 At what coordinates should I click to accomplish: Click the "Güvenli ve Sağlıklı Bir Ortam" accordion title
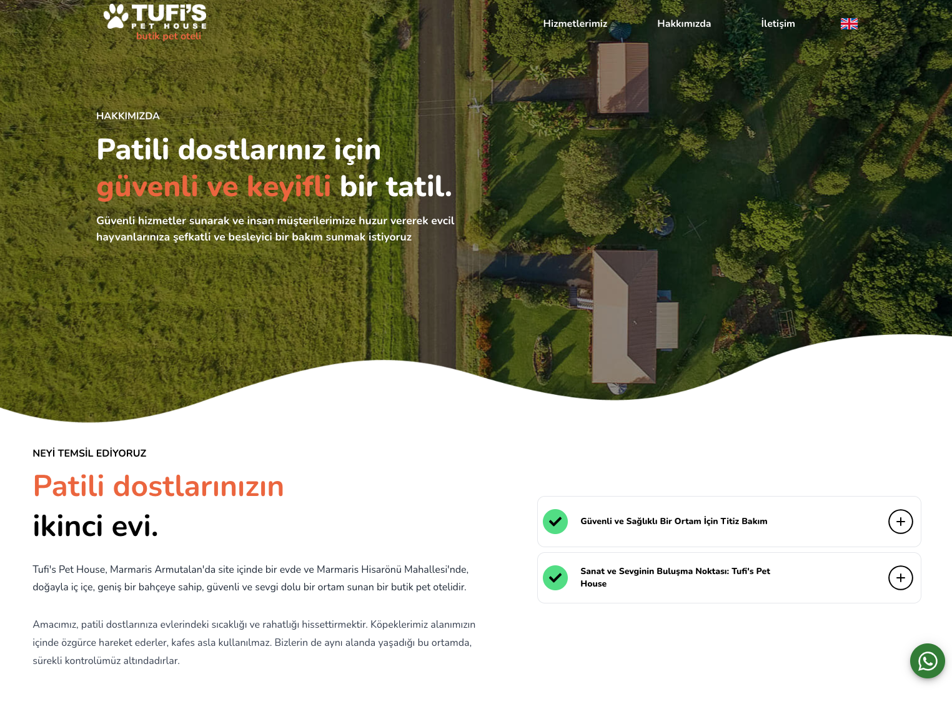(x=673, y=522)
